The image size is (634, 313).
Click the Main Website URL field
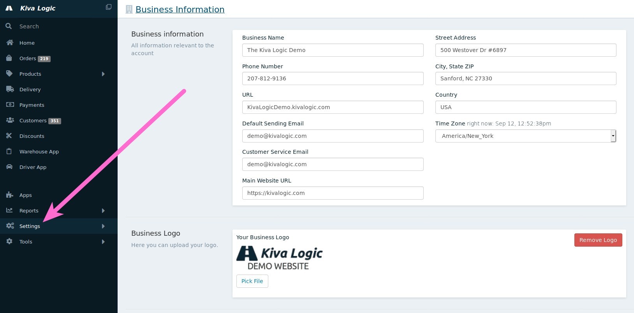click(x=333, y=193)
